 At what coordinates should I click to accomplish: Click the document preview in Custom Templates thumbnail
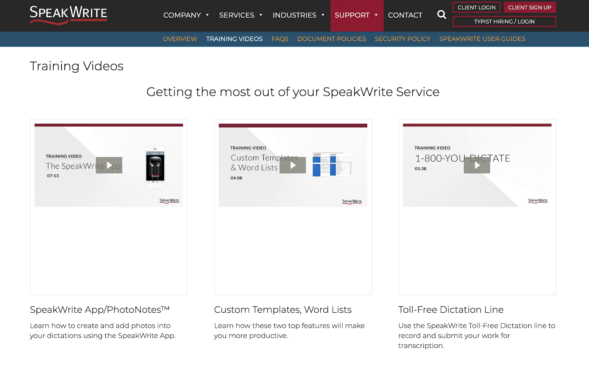(332, 165)
